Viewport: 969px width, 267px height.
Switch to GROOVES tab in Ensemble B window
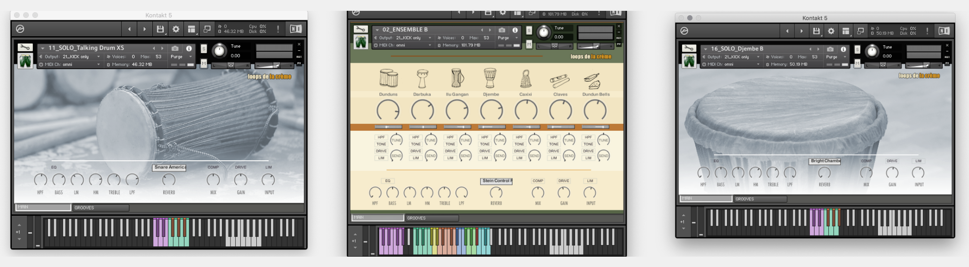pyautogui.click(x=432, y=218)
